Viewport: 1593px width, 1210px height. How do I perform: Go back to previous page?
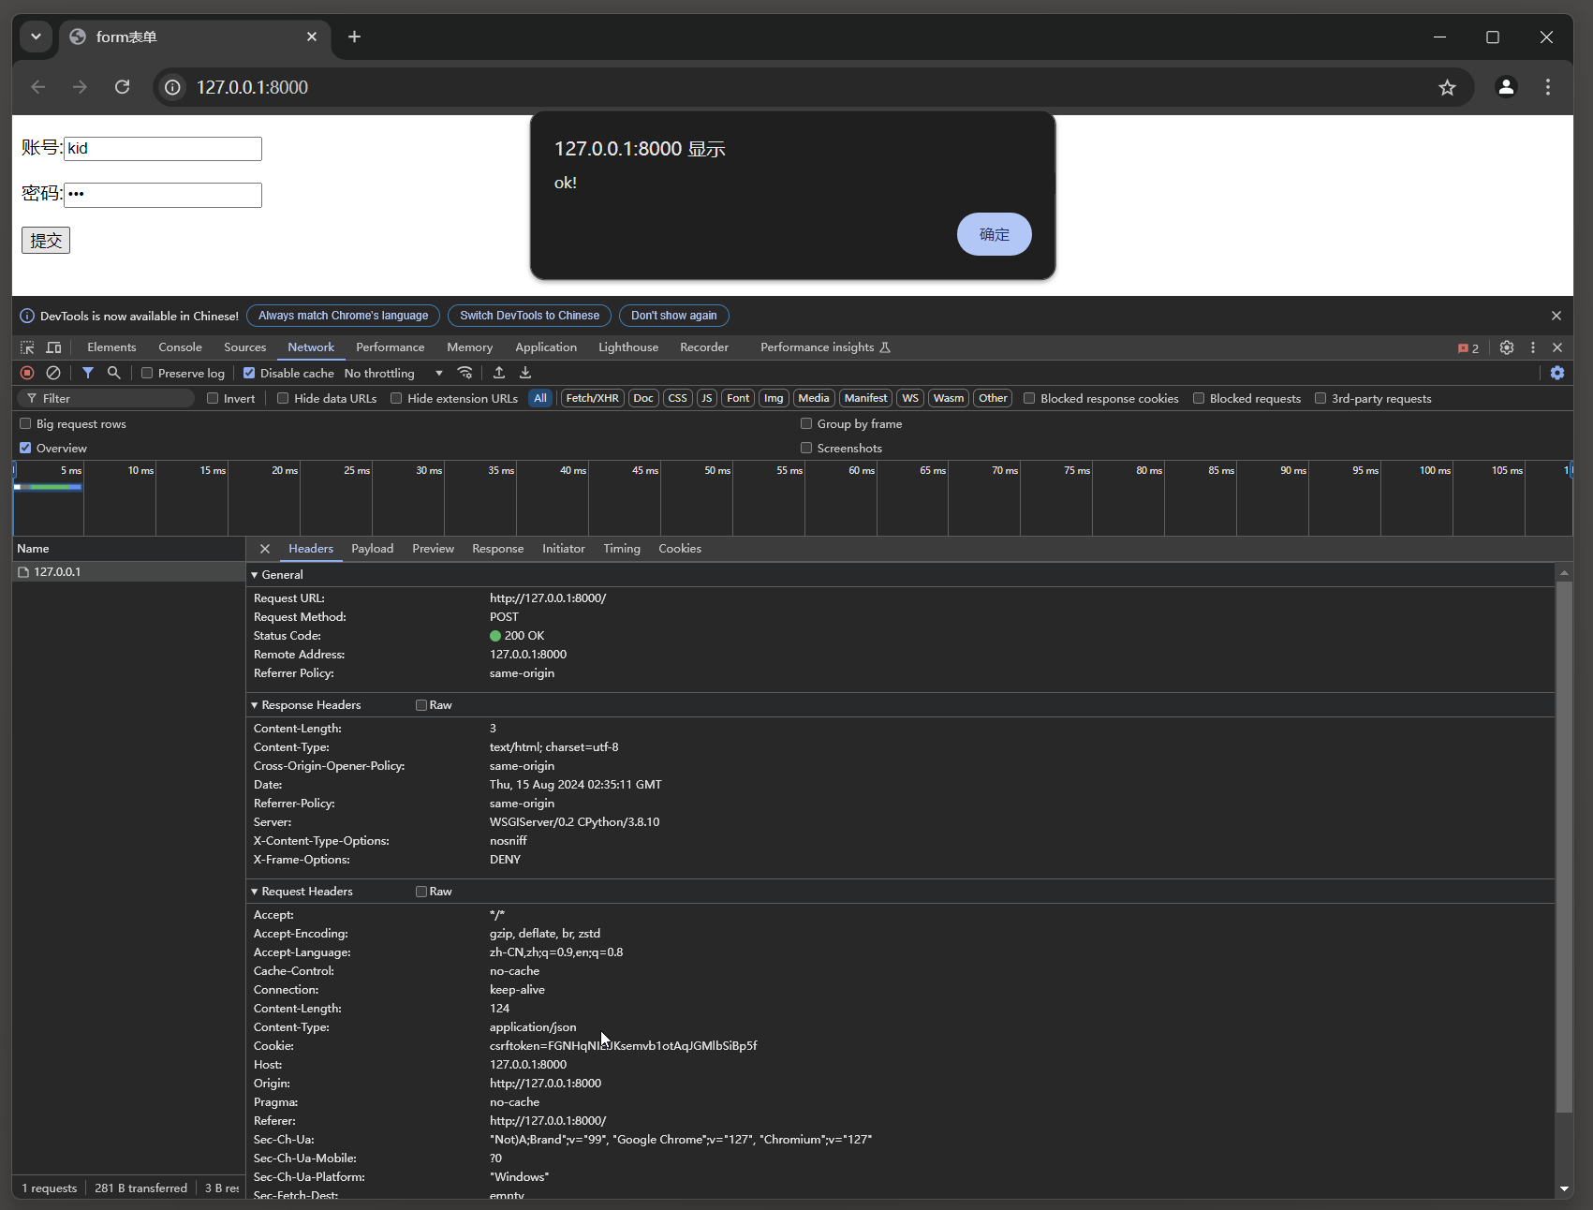coord(38,87)
